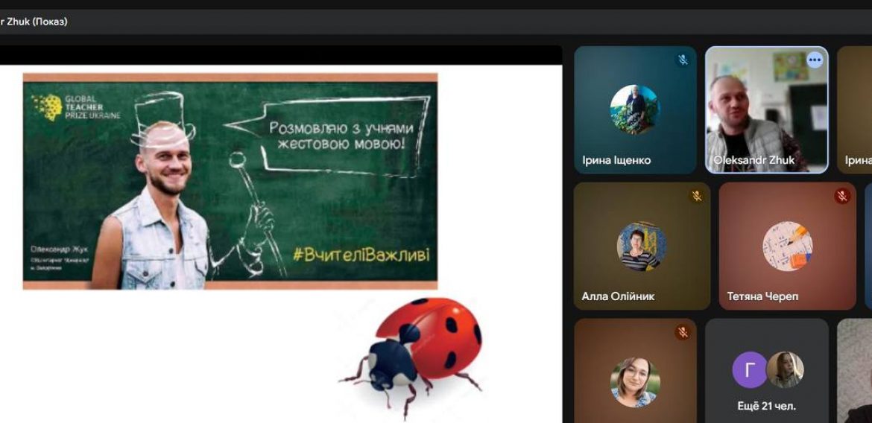Viewport: 872px width, 423px height.
Task: Select the partially visible Ірина tile at the right edge
Action: (856, 110)
